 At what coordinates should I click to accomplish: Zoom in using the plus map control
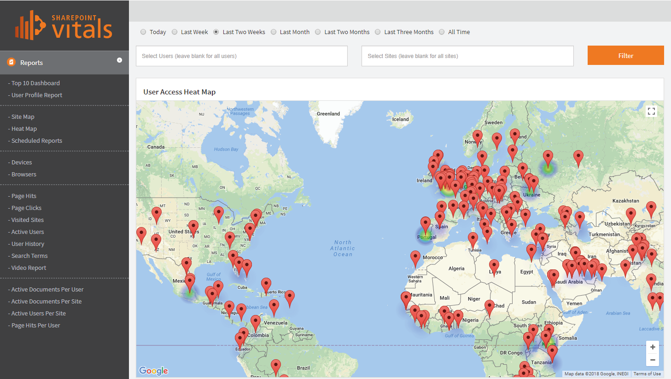[652, 347]
